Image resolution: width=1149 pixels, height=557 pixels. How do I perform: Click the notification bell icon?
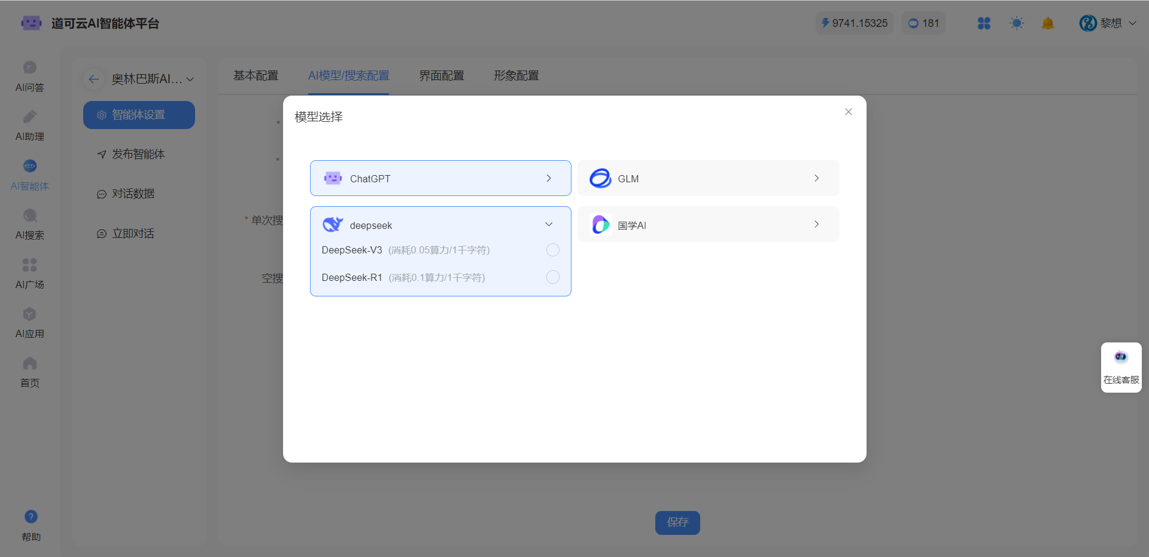[1047, 23]
